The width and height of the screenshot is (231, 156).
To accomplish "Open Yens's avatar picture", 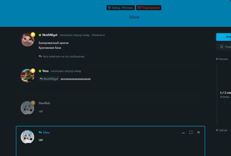I will coord(27,76).
